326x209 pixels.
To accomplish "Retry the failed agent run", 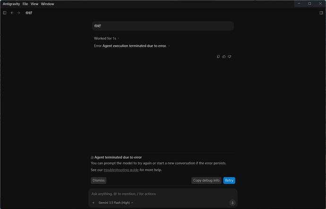I will [x=229, y=180].
